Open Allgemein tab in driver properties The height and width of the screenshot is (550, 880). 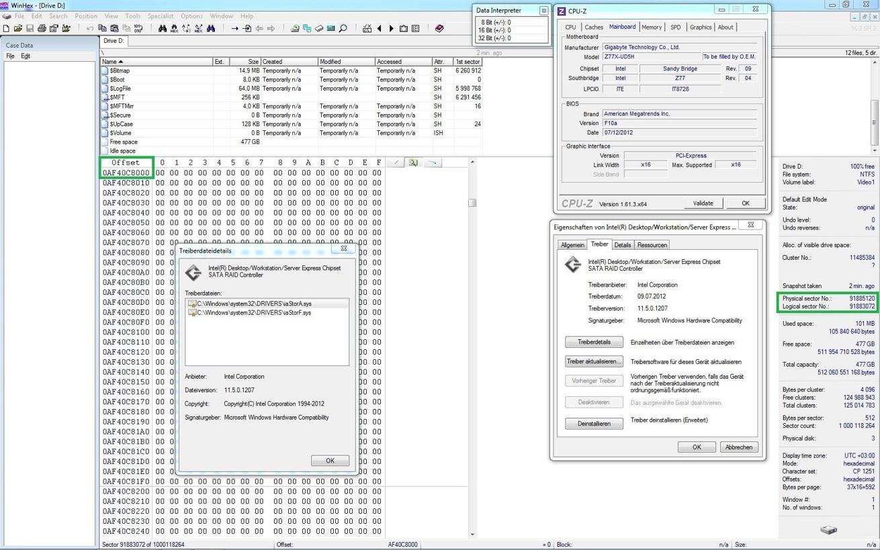(572, 245)
